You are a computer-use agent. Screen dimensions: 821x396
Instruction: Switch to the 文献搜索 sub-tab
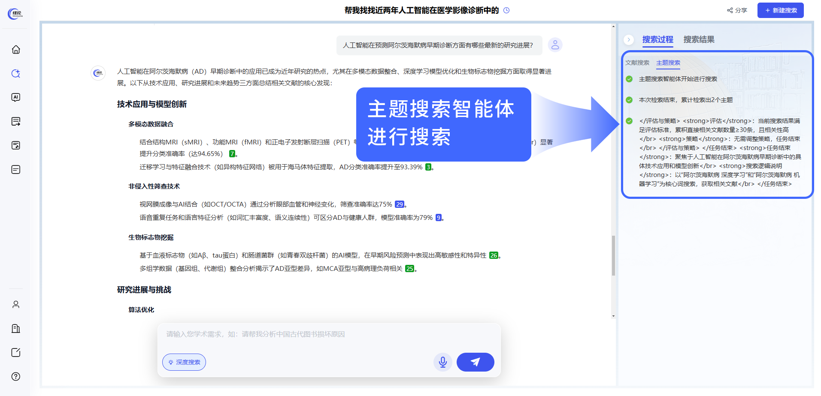click(x=638, y=62)
